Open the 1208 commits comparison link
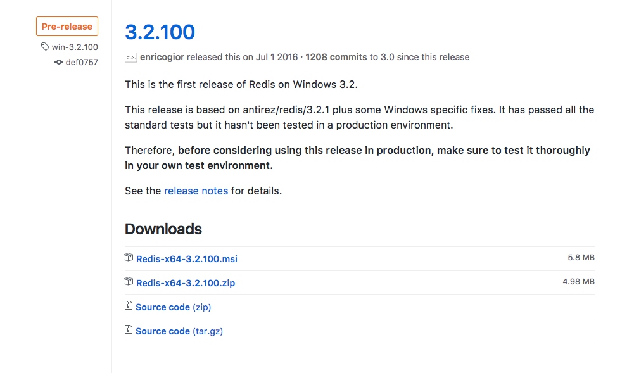 click(336, 57)
